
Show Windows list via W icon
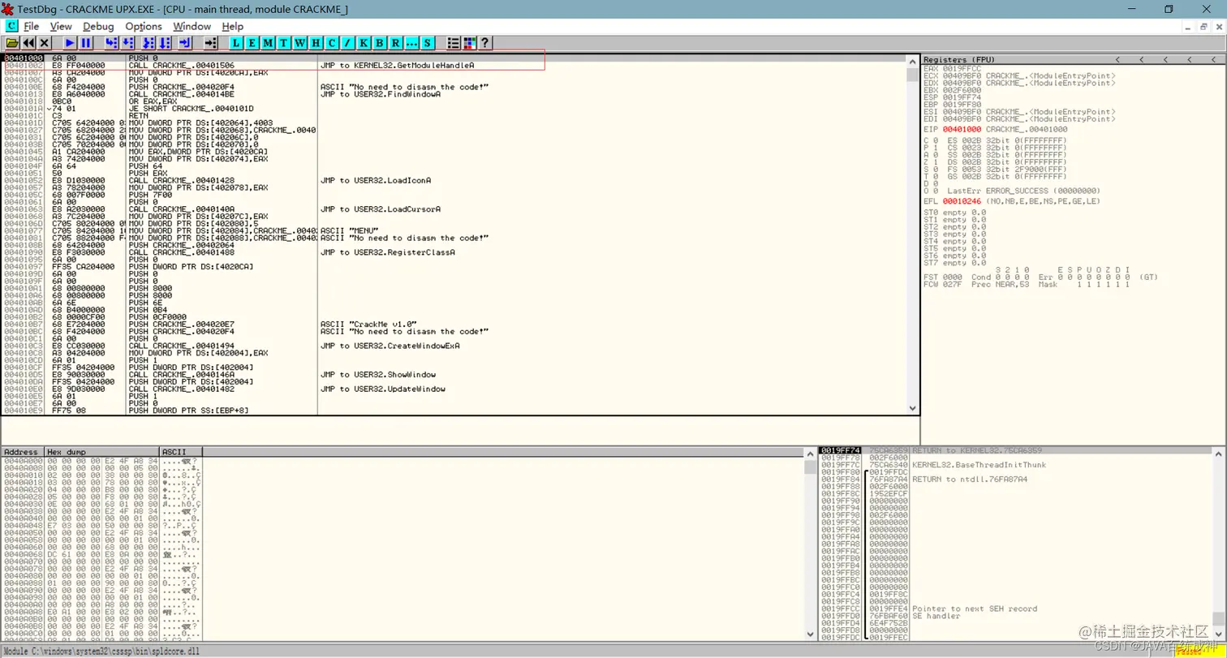(x=300, y=43)
